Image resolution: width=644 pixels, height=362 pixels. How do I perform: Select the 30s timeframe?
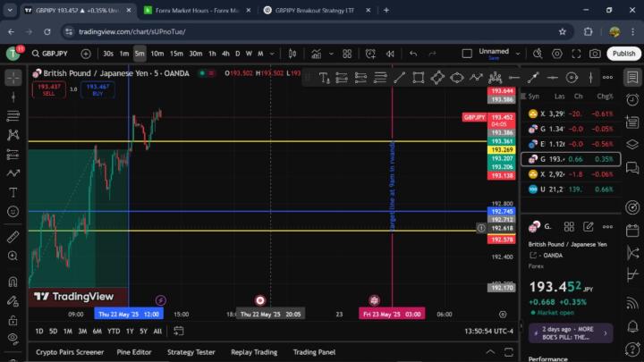click(108, 54)
